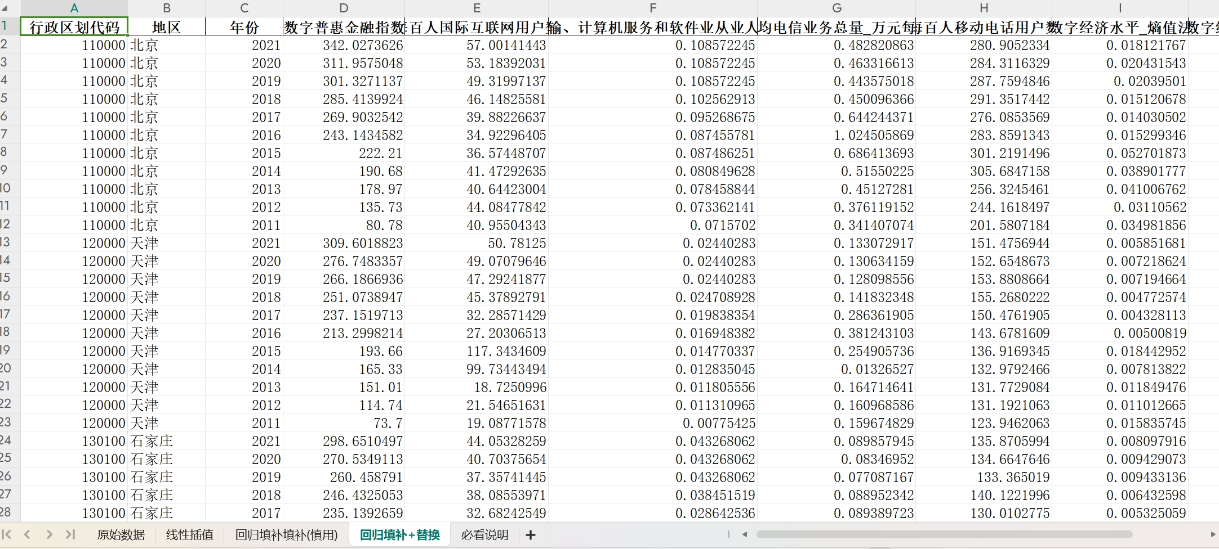Click the cell with value 235.1392659
The image size is (1219, 549).
[344, 513]
